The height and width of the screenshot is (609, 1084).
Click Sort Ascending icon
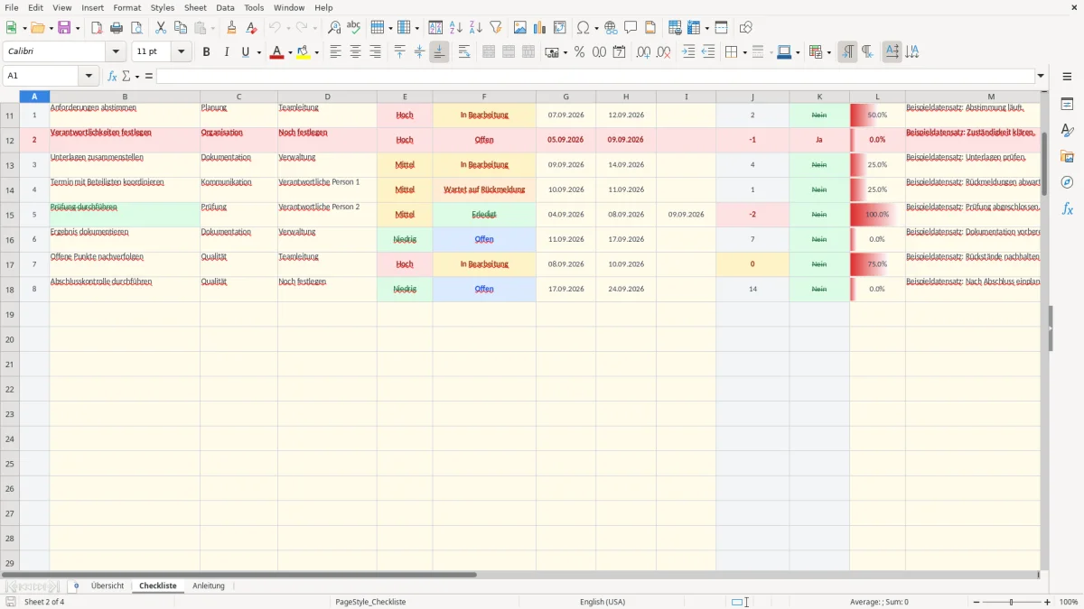456,28
